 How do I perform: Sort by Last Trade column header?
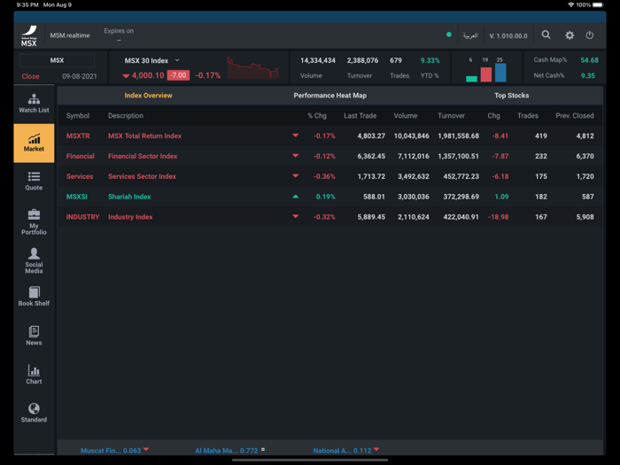pyautogui.click(x=360, y=115)
